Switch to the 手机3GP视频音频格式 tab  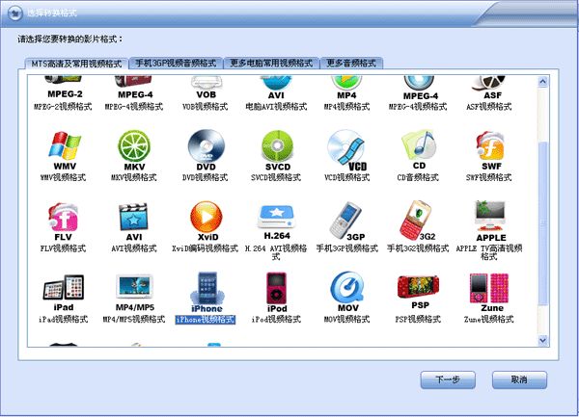pyautogui.click(x=176, y=63)
